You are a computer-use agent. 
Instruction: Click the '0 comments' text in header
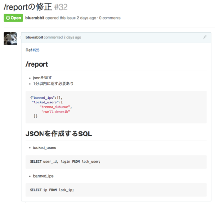pos(110,18)
